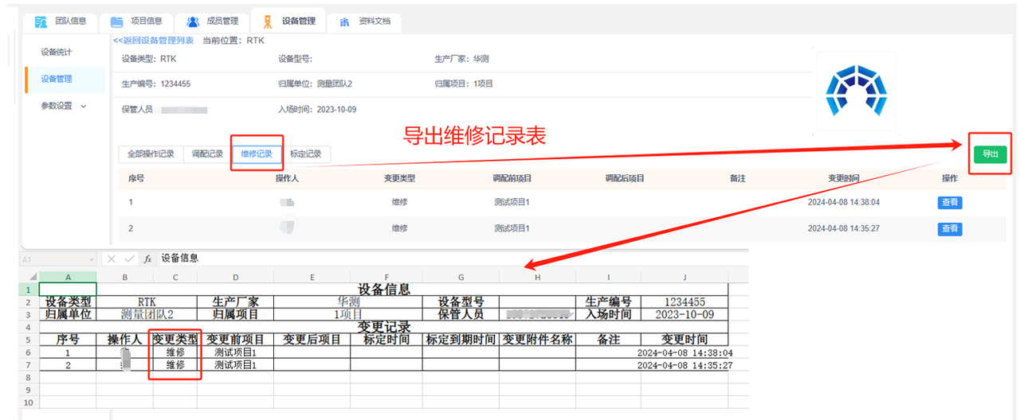The width and height of the screenshot is (1020, 420).
Task: Open 设备统计 in the sidebar
Action: [57, 52]
